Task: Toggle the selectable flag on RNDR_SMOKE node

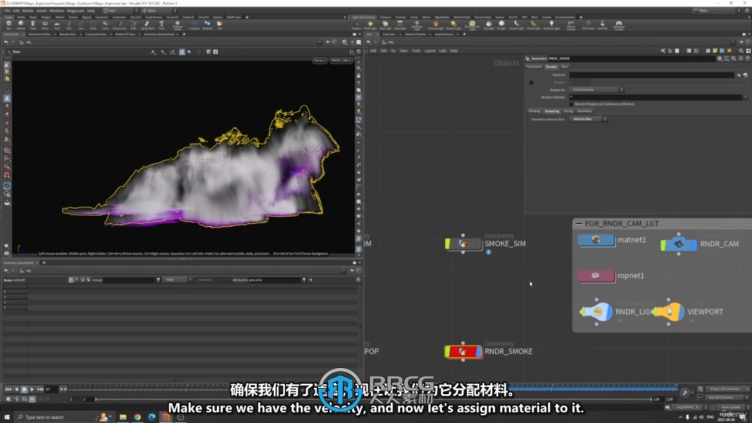Action: (448, 351)
